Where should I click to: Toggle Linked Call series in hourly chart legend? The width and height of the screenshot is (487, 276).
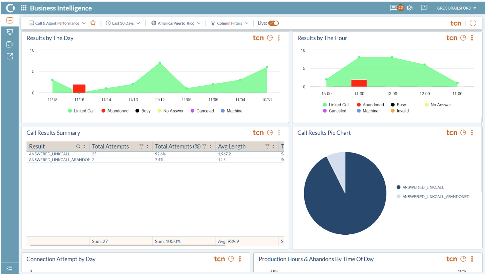click(336, 105)
